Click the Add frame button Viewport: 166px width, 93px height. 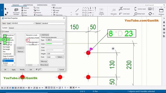[45, 35]
